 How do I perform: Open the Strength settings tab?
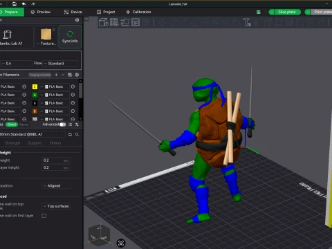click(x=12, y=143)
